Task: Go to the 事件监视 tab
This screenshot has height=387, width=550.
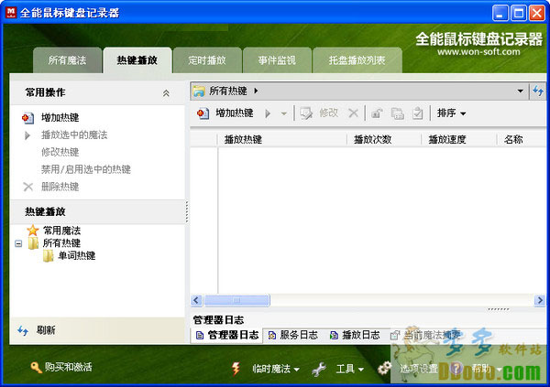Action: 277,60
